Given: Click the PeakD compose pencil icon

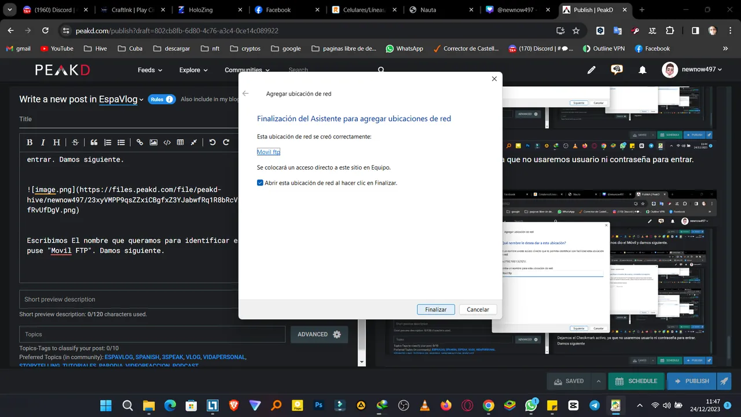Looking at the screenshot, I should pyautogui.click(x=591, y=70).
